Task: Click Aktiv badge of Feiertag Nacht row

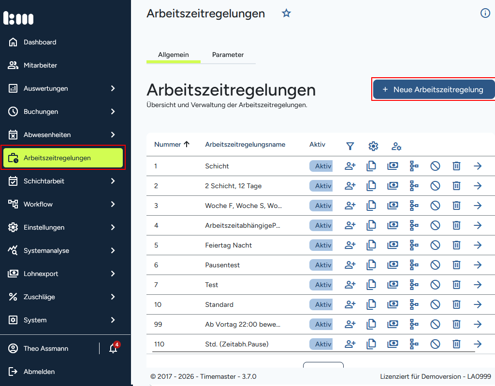Action: (x=321, y=245)
